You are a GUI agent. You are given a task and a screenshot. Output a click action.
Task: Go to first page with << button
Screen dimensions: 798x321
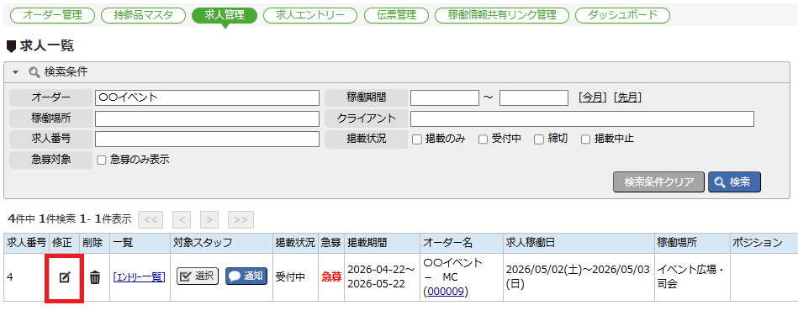151,220
